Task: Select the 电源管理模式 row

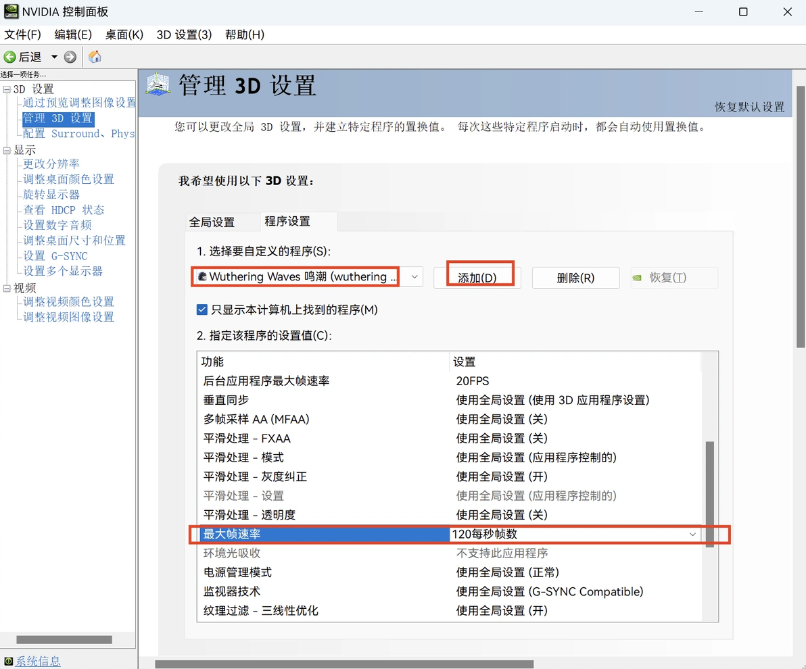Action: (x=448, y=572)
